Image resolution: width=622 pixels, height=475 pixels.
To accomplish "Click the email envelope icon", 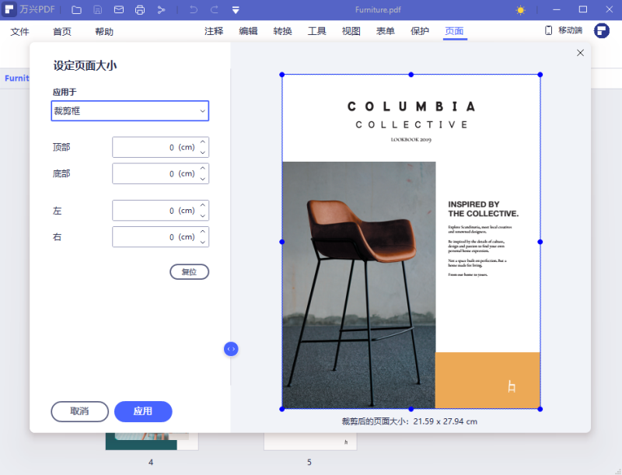I will click(x=119, y=10).
